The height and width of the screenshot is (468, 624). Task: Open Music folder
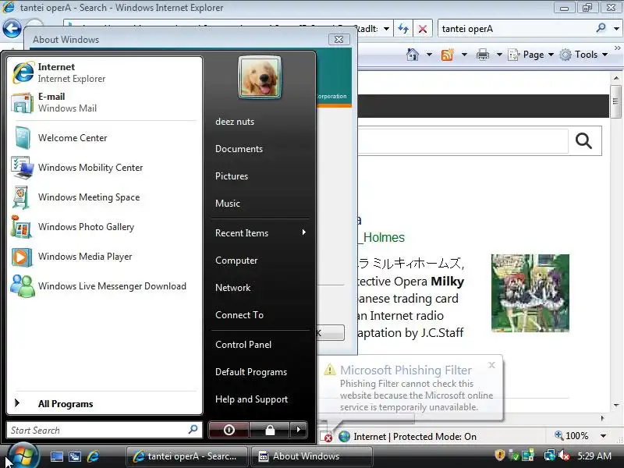pyautogui.click(x=228, y=204)
